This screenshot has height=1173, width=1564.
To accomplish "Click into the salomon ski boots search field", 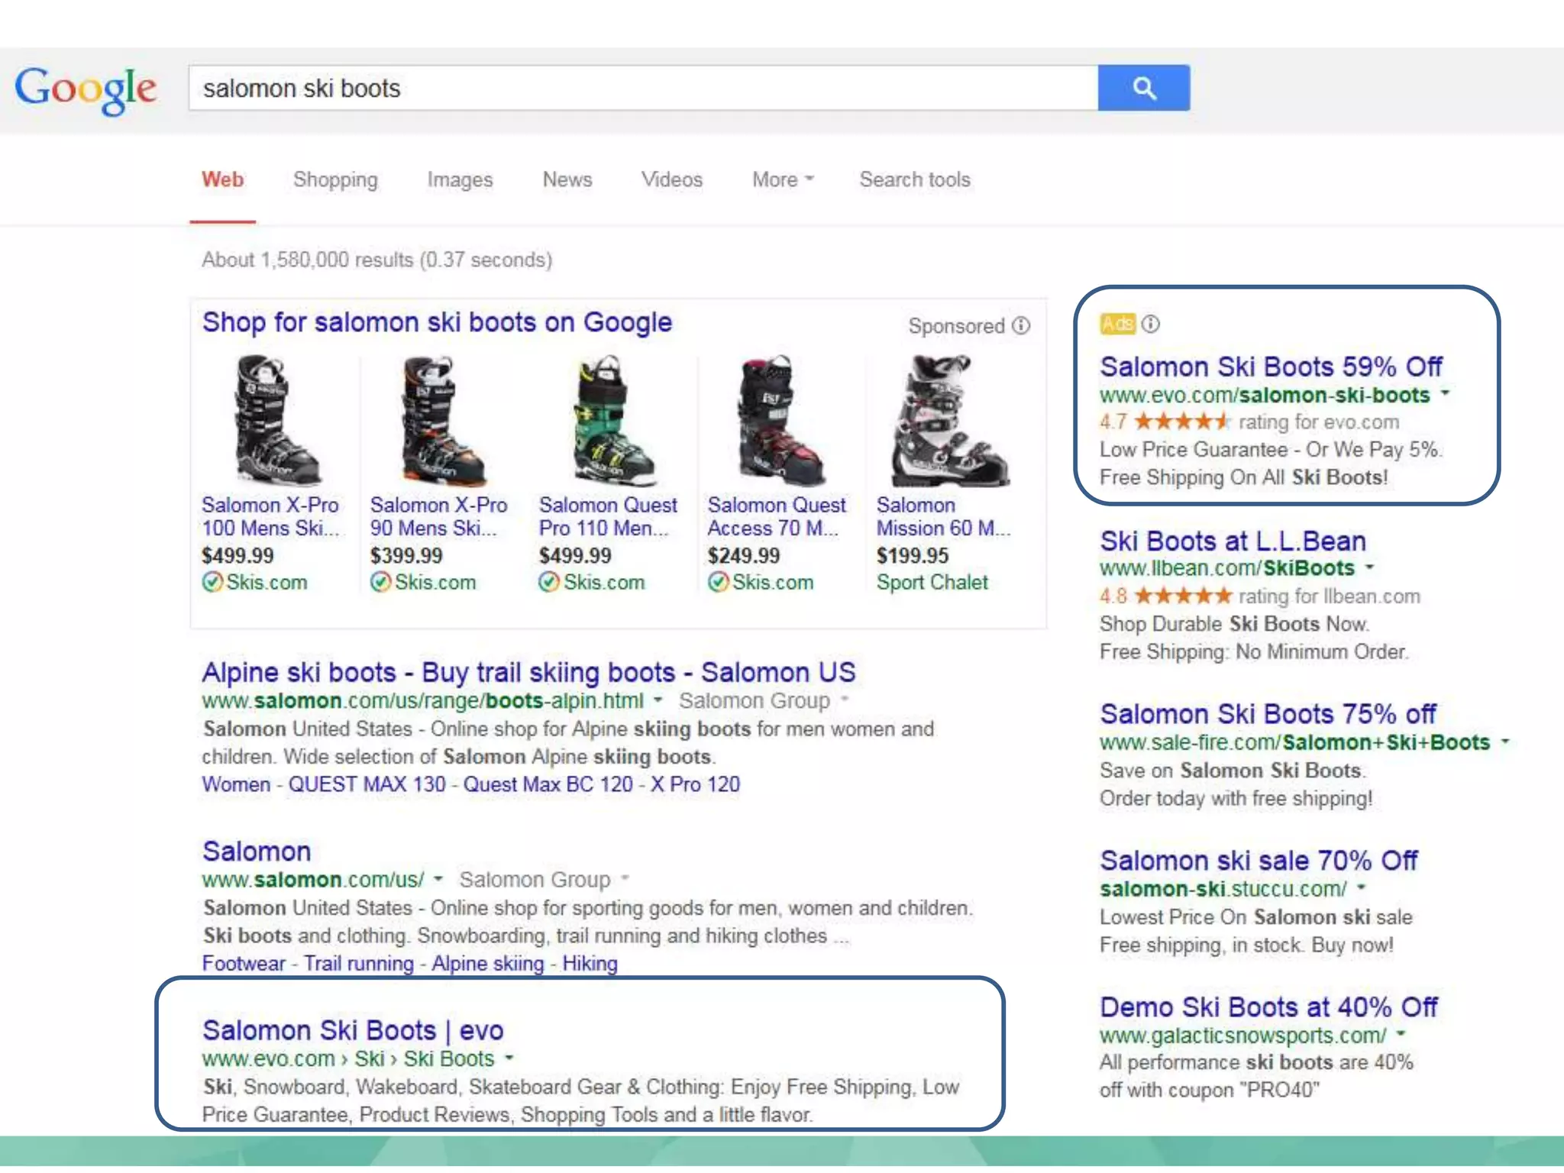I will 641,89.
